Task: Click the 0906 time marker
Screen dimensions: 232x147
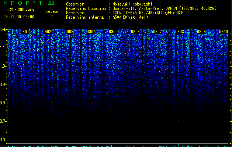Action: pyautogui.click(x=135, y=32)
